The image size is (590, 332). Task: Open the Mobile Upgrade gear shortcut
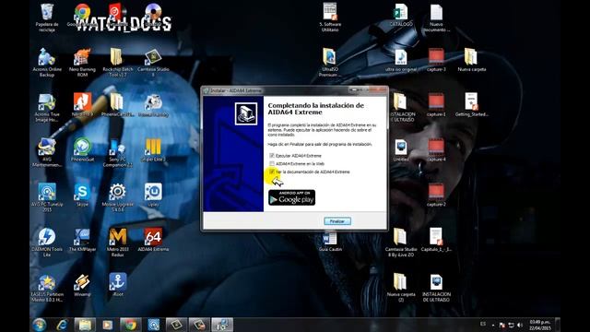tap(117, 197)
